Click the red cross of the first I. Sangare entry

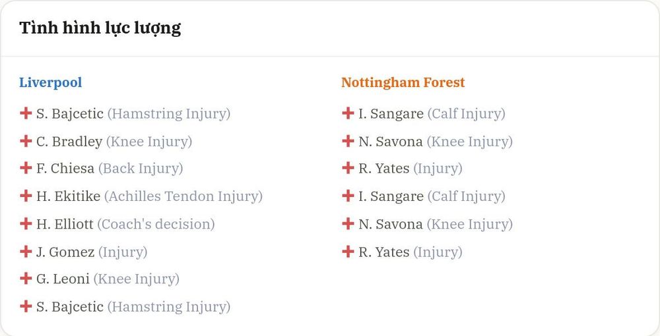click(348, 113)
